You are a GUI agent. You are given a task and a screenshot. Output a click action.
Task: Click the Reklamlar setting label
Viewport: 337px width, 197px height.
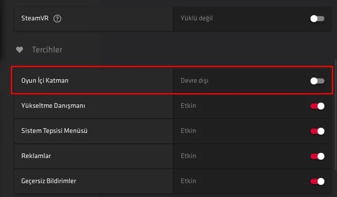[37, 156]
